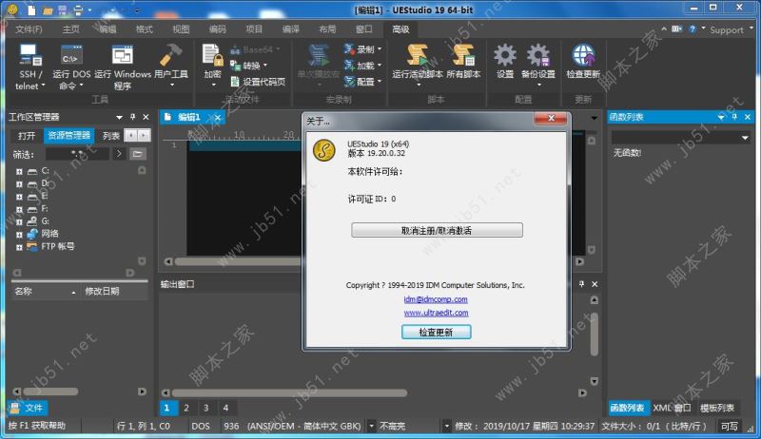Image resolution: width=761 pixels, height=439 pixels.
Task: Start macro 录制 recording
Action: coord(362,49)
